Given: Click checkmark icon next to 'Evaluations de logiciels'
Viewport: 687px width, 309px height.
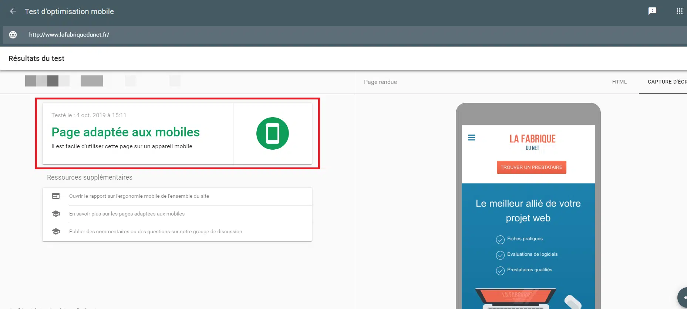Looking at the screenshot, I should [500, 255].
